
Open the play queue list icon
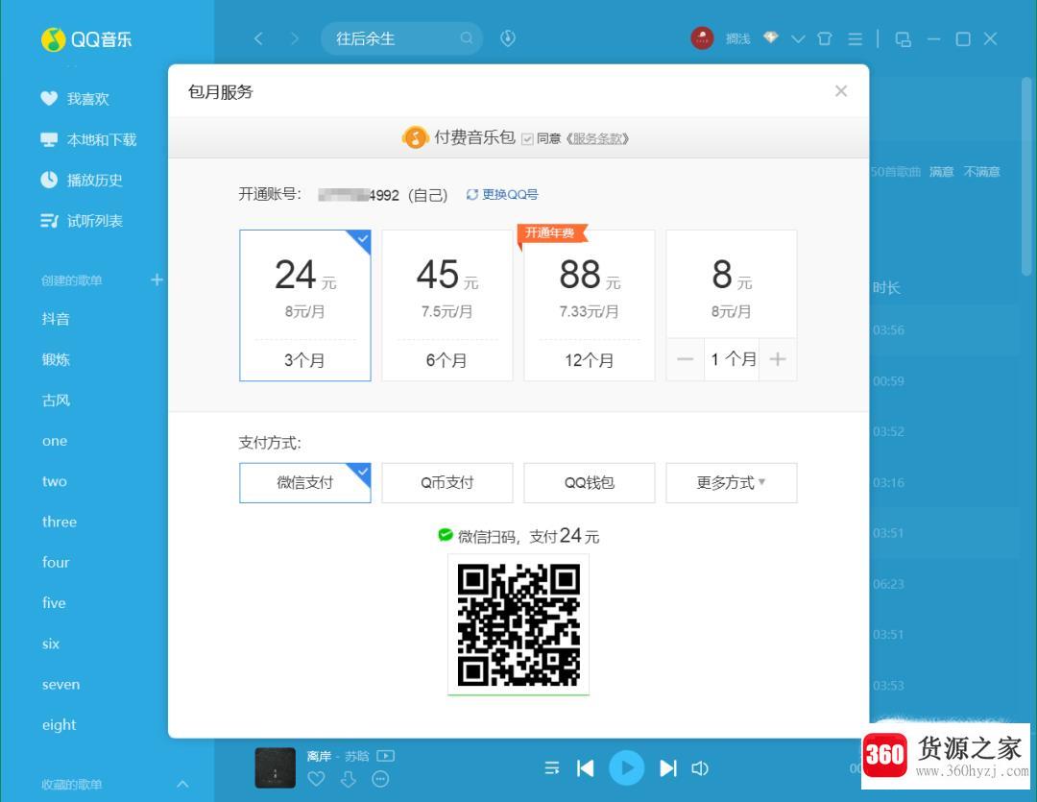[x=551, y=767]
